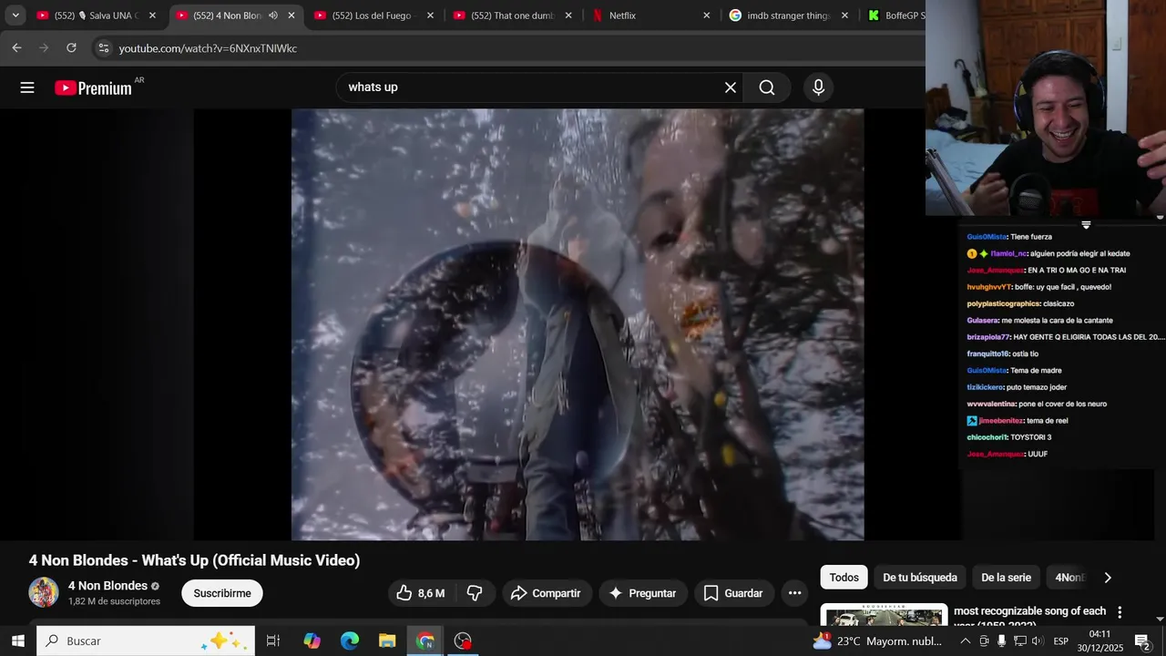The height and width of the screenshot is (656, 1166).
Task: Close the 'Los del Fuego' tab
Action: click(430, 15)
